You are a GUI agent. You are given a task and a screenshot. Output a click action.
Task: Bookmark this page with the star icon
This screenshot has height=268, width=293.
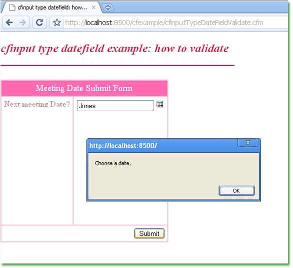(57, 23)
